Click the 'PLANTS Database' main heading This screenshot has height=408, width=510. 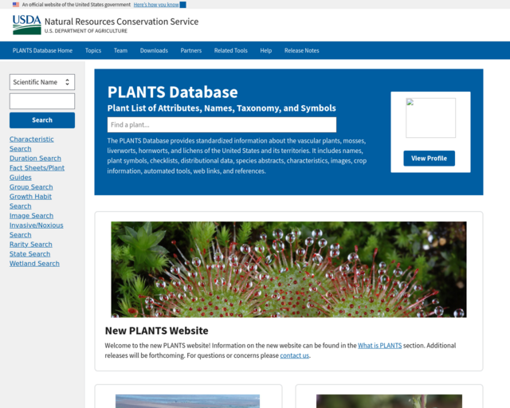click(172, 92)
